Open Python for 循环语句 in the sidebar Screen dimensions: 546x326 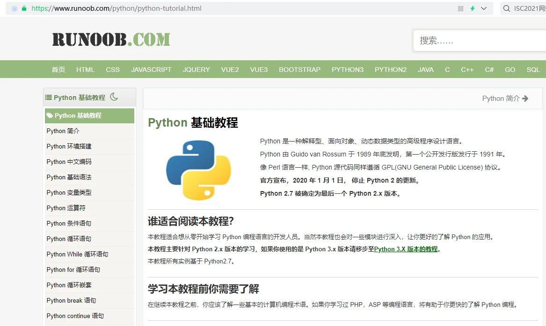(x=89, y=269)
